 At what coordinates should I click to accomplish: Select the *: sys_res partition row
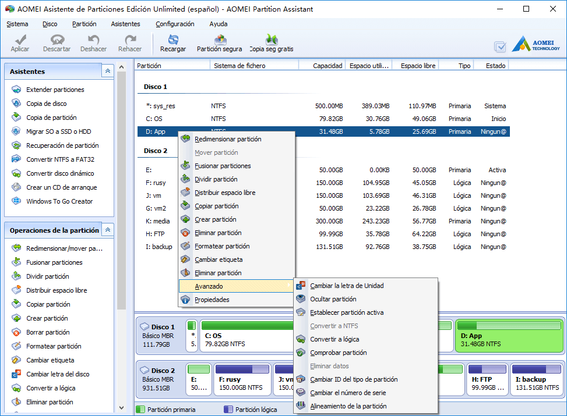click(323, 106)
